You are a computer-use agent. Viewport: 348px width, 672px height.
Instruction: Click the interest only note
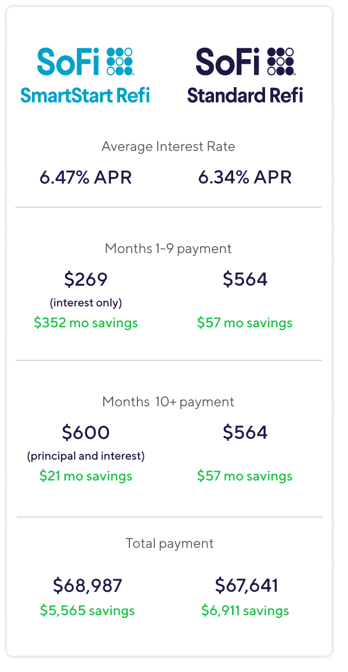86,303
